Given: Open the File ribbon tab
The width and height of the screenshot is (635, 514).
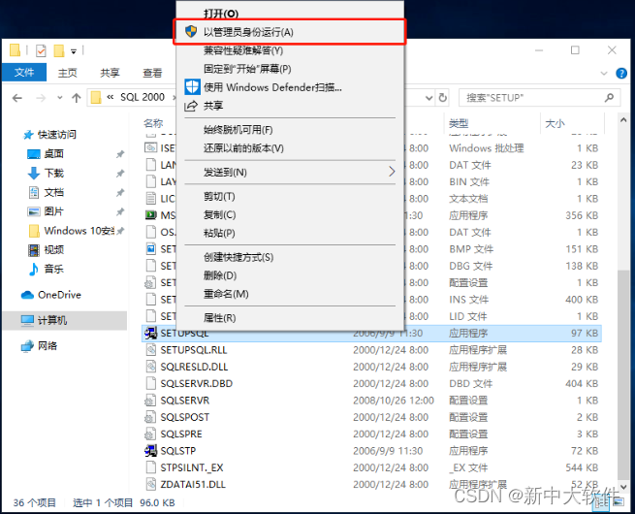Looking at the screenshot, I should pyautogui.click(x=24, y=73).
